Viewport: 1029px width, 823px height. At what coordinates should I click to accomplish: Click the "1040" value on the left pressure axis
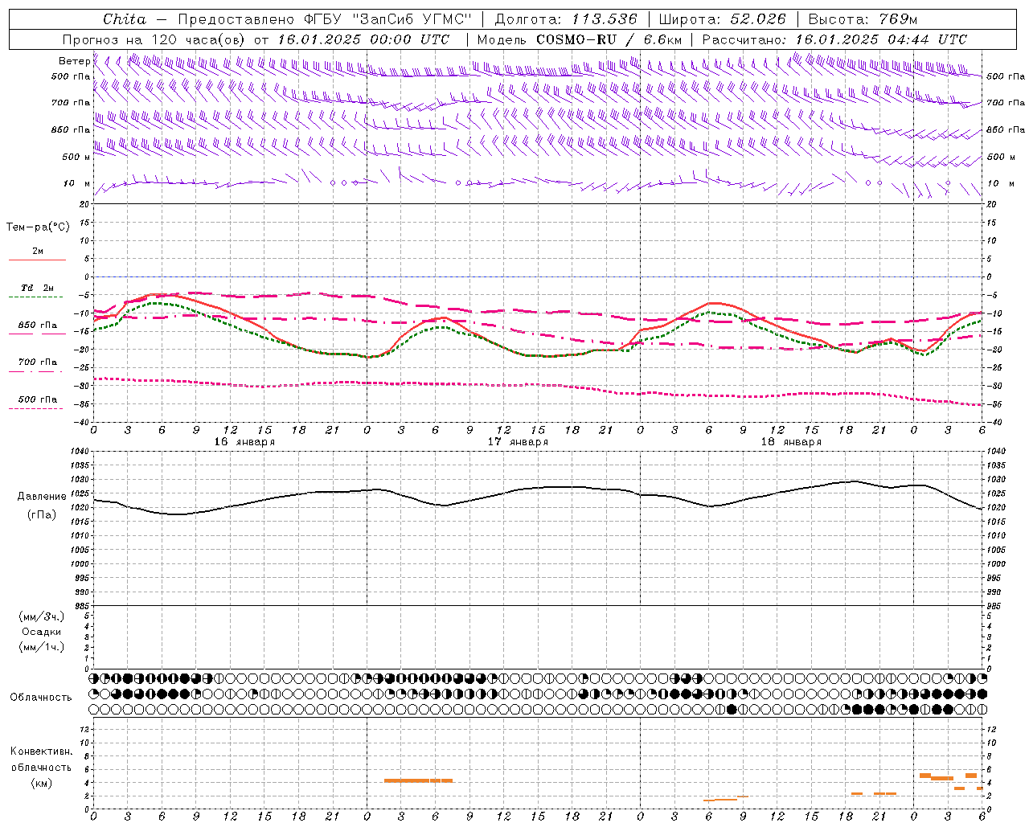tap(79, 452)
